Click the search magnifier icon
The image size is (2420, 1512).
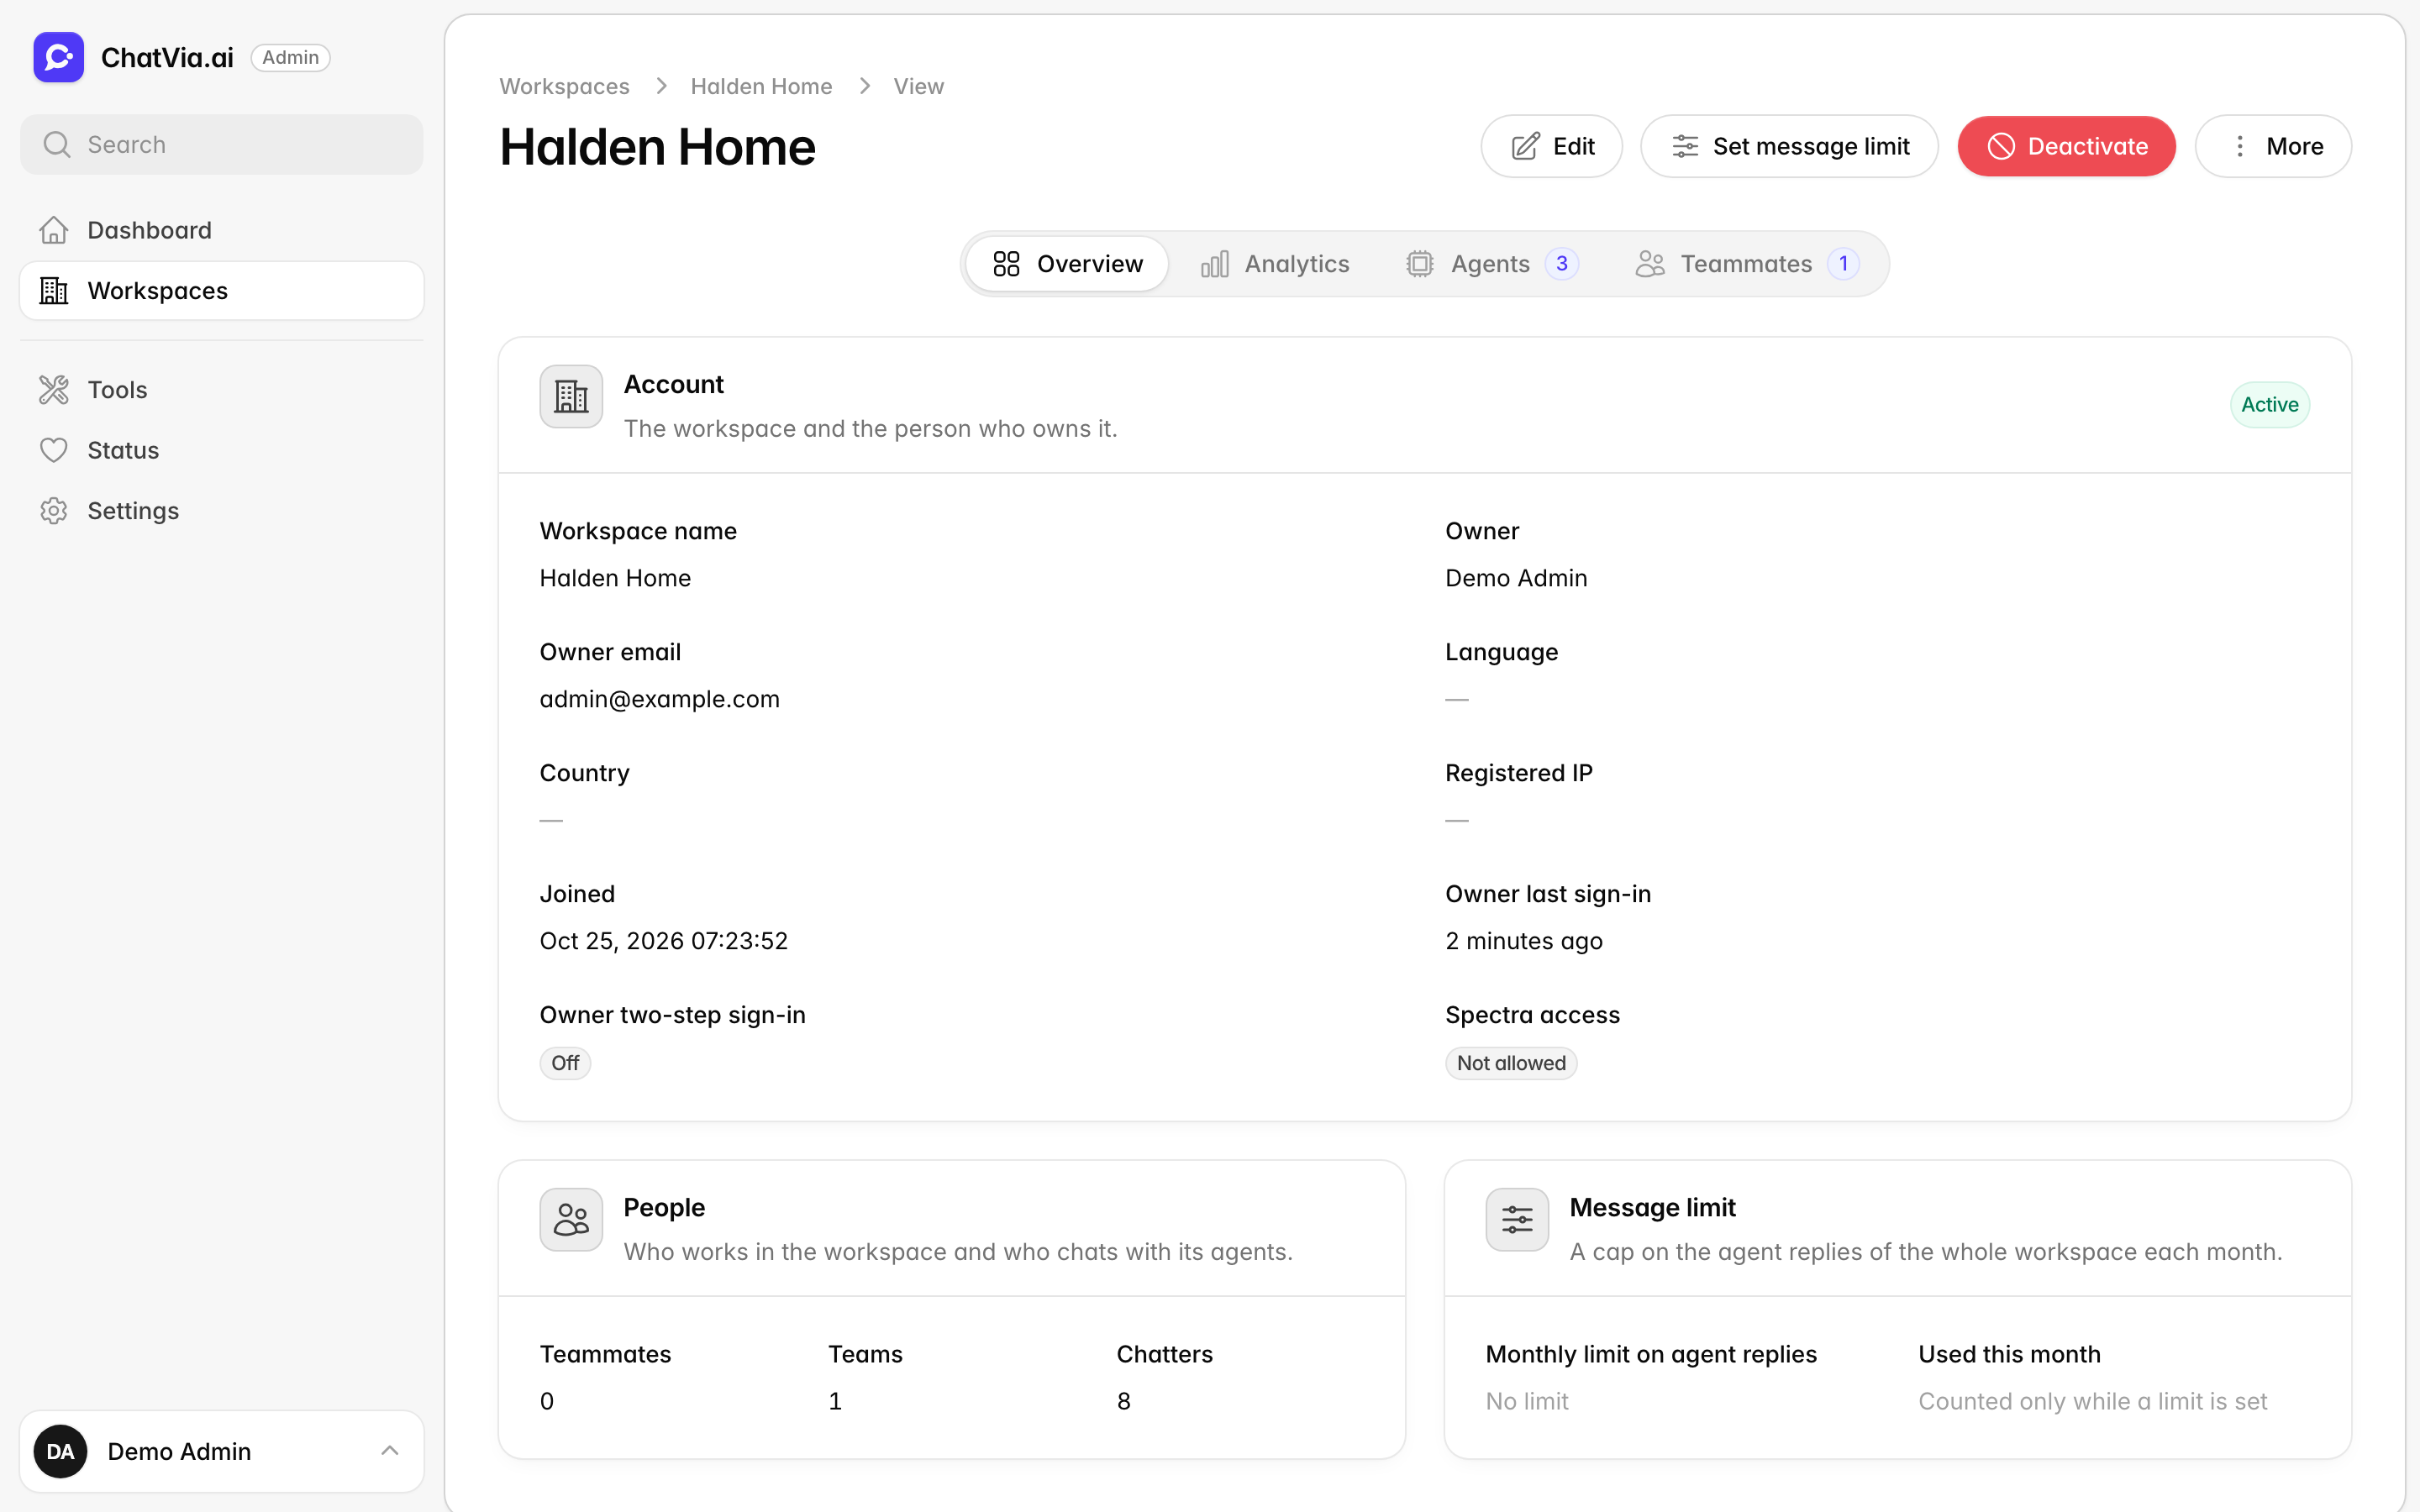[x=57, y=145]
